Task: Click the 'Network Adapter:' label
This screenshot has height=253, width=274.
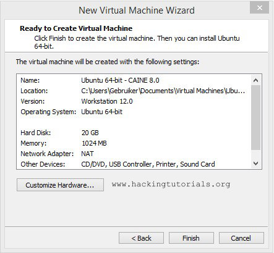Action: (47, 154)
